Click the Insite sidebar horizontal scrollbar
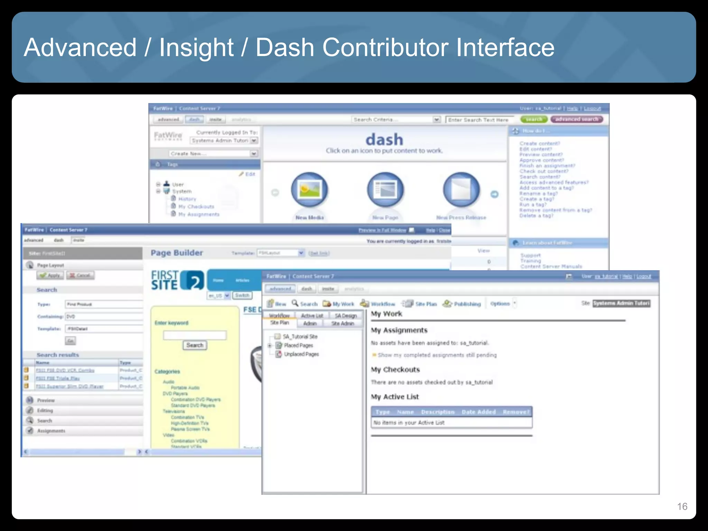The width and height of the screenshot is (708, 531). [83, 452]
